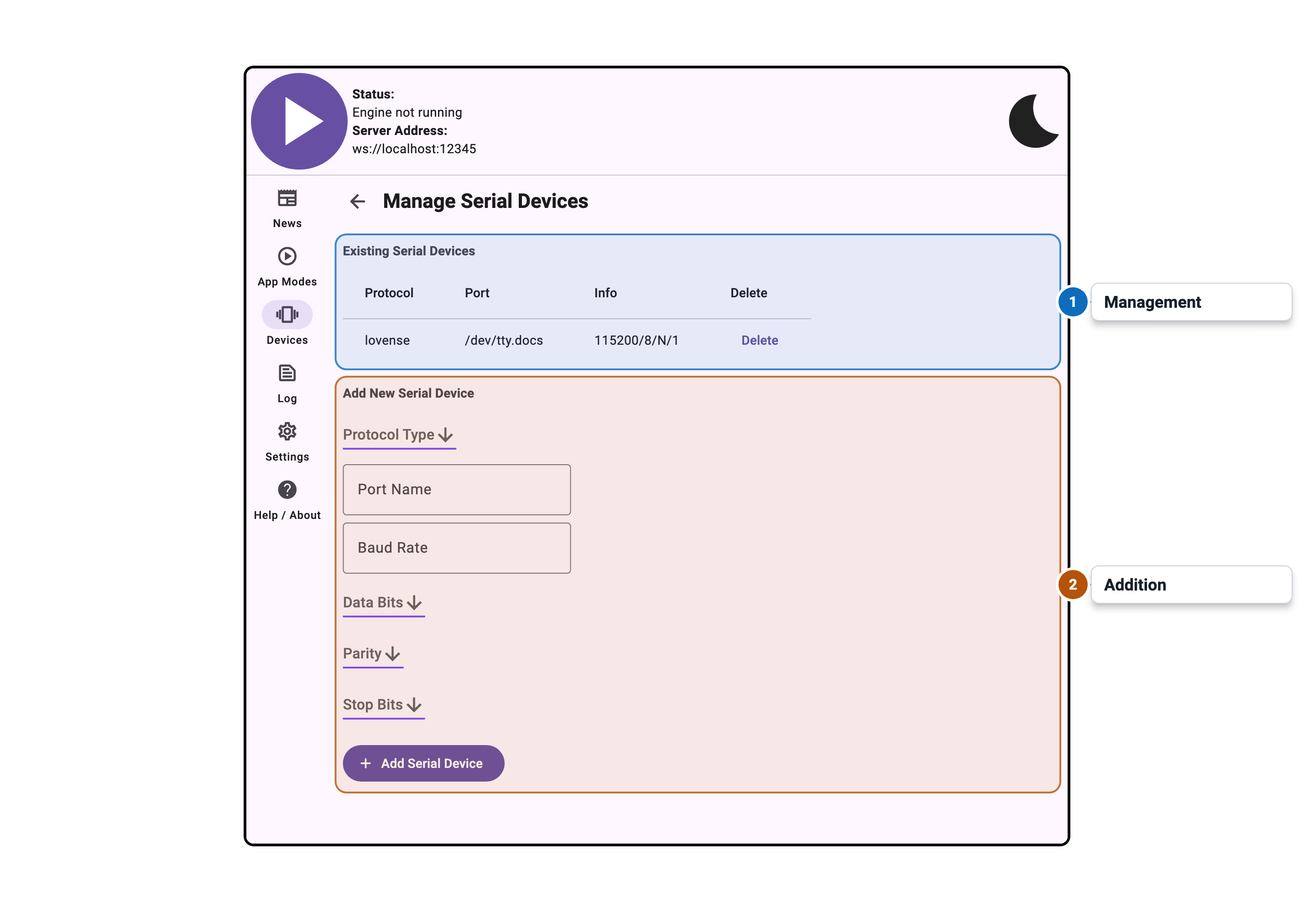Click the Info column header
This screenshot has height=912, width=1314.
tap(605, 293)
